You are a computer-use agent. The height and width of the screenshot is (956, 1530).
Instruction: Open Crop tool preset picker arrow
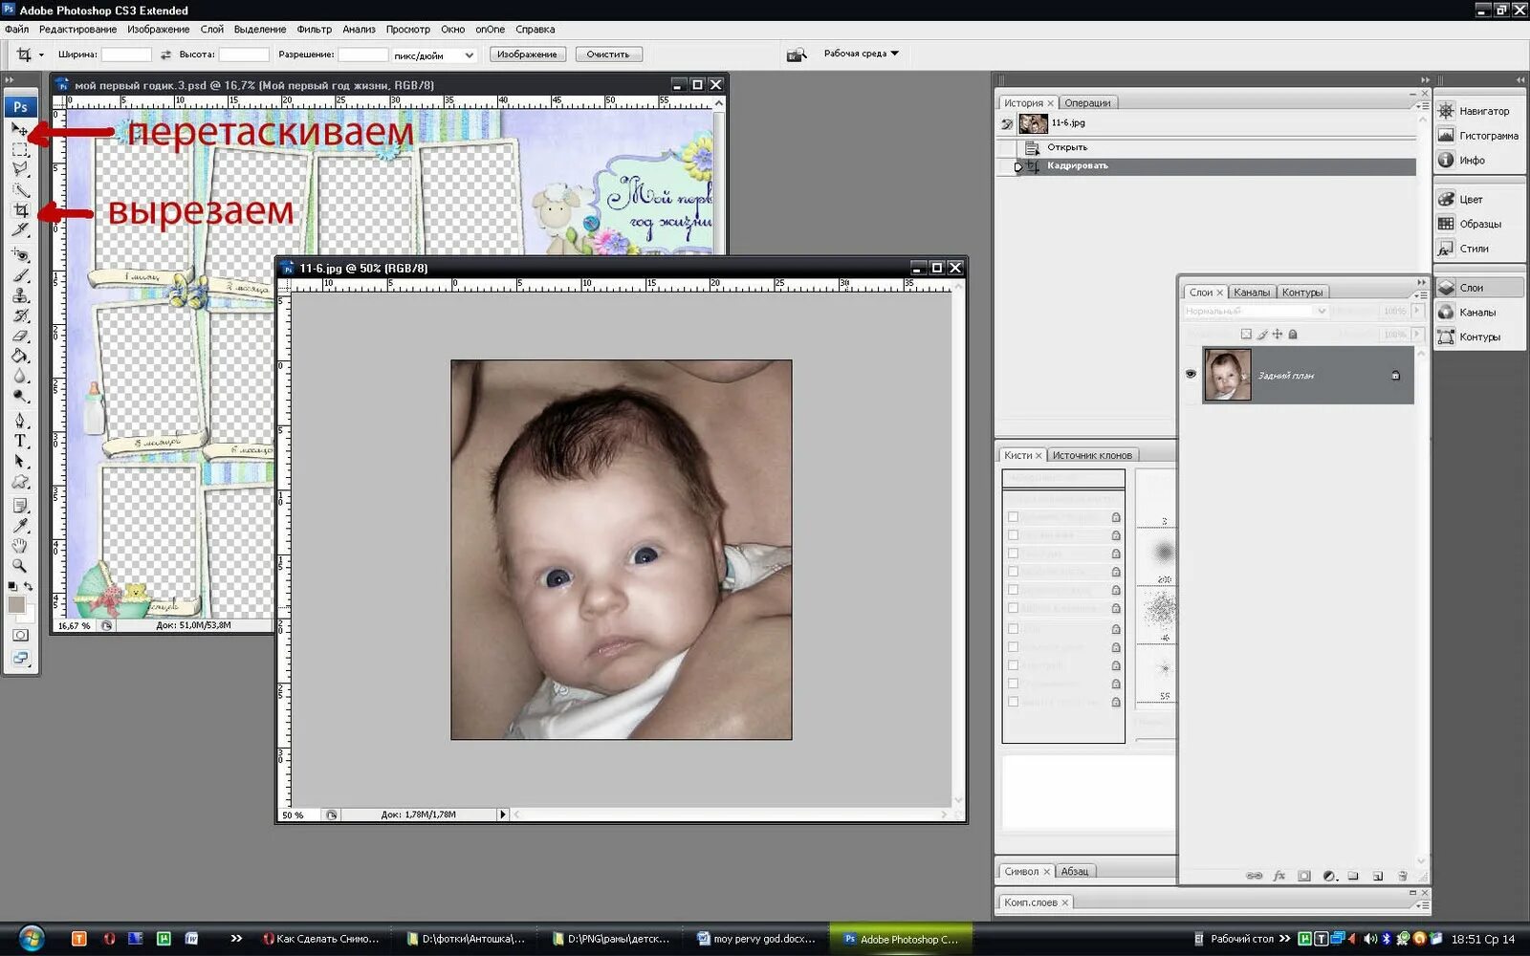(x=41, y=54)
